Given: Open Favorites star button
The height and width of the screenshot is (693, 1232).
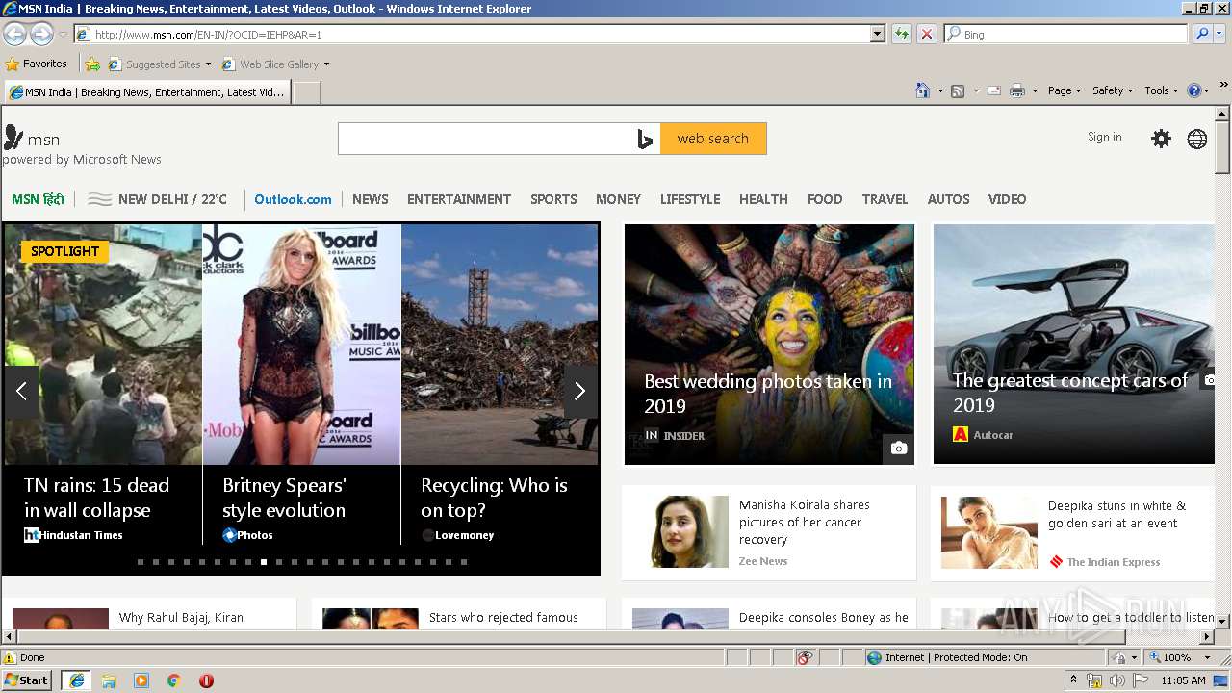Looking at the screenshot, I should (x=37, y=64).
